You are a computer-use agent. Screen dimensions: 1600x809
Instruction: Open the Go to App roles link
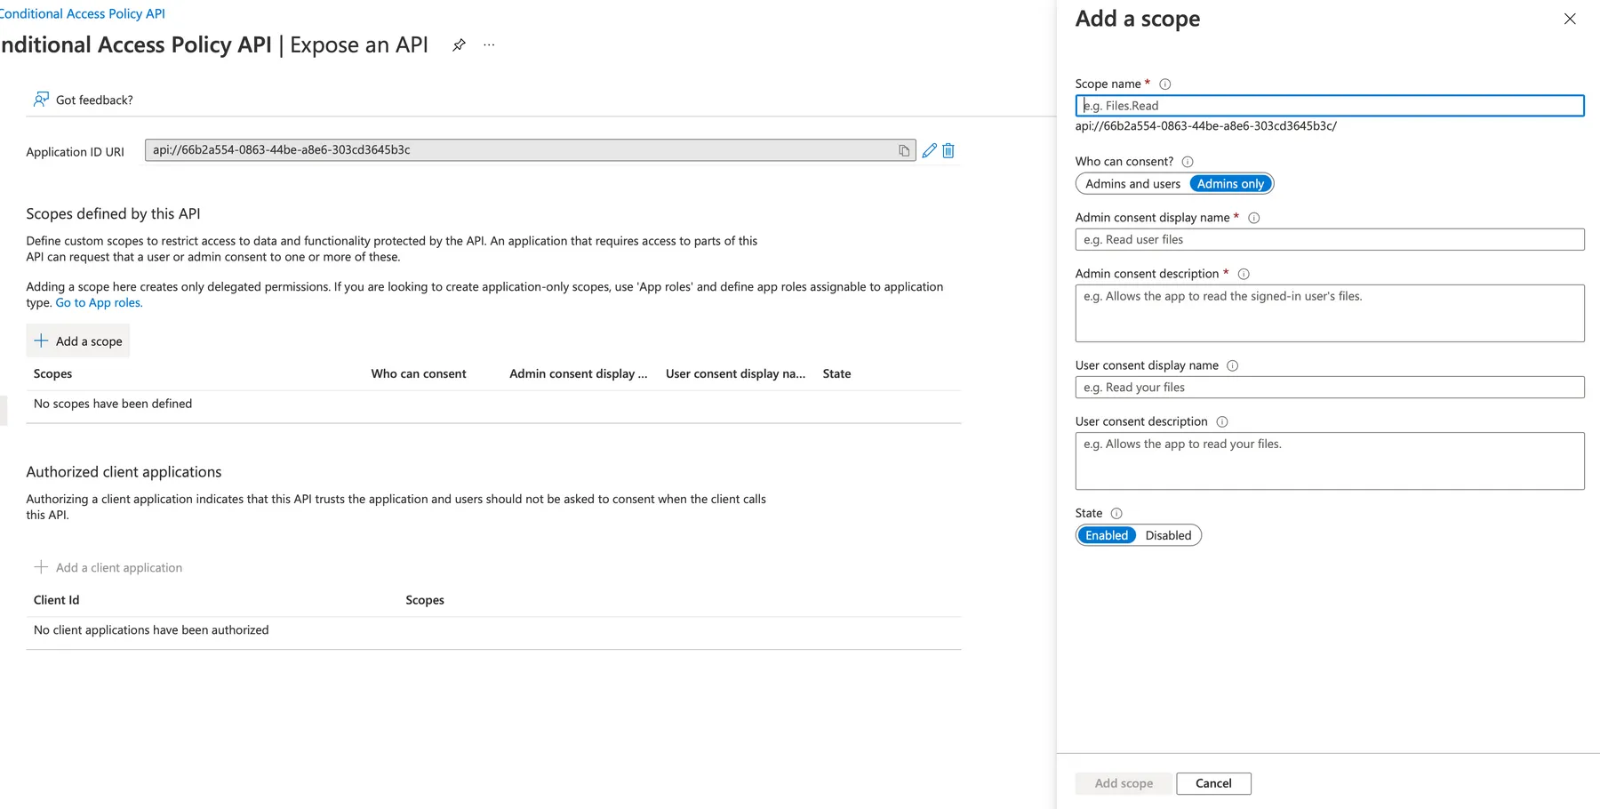pos(99,303)
